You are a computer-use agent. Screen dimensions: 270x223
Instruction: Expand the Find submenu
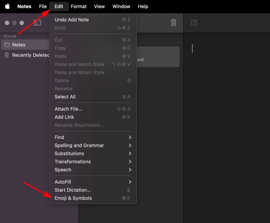pos(59,137)
